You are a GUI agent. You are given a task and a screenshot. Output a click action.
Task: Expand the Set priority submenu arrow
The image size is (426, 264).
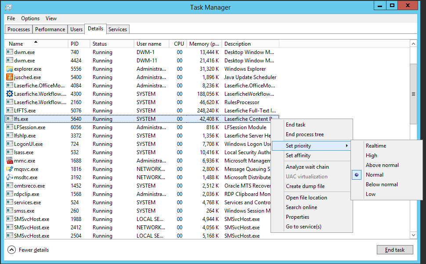347,146
